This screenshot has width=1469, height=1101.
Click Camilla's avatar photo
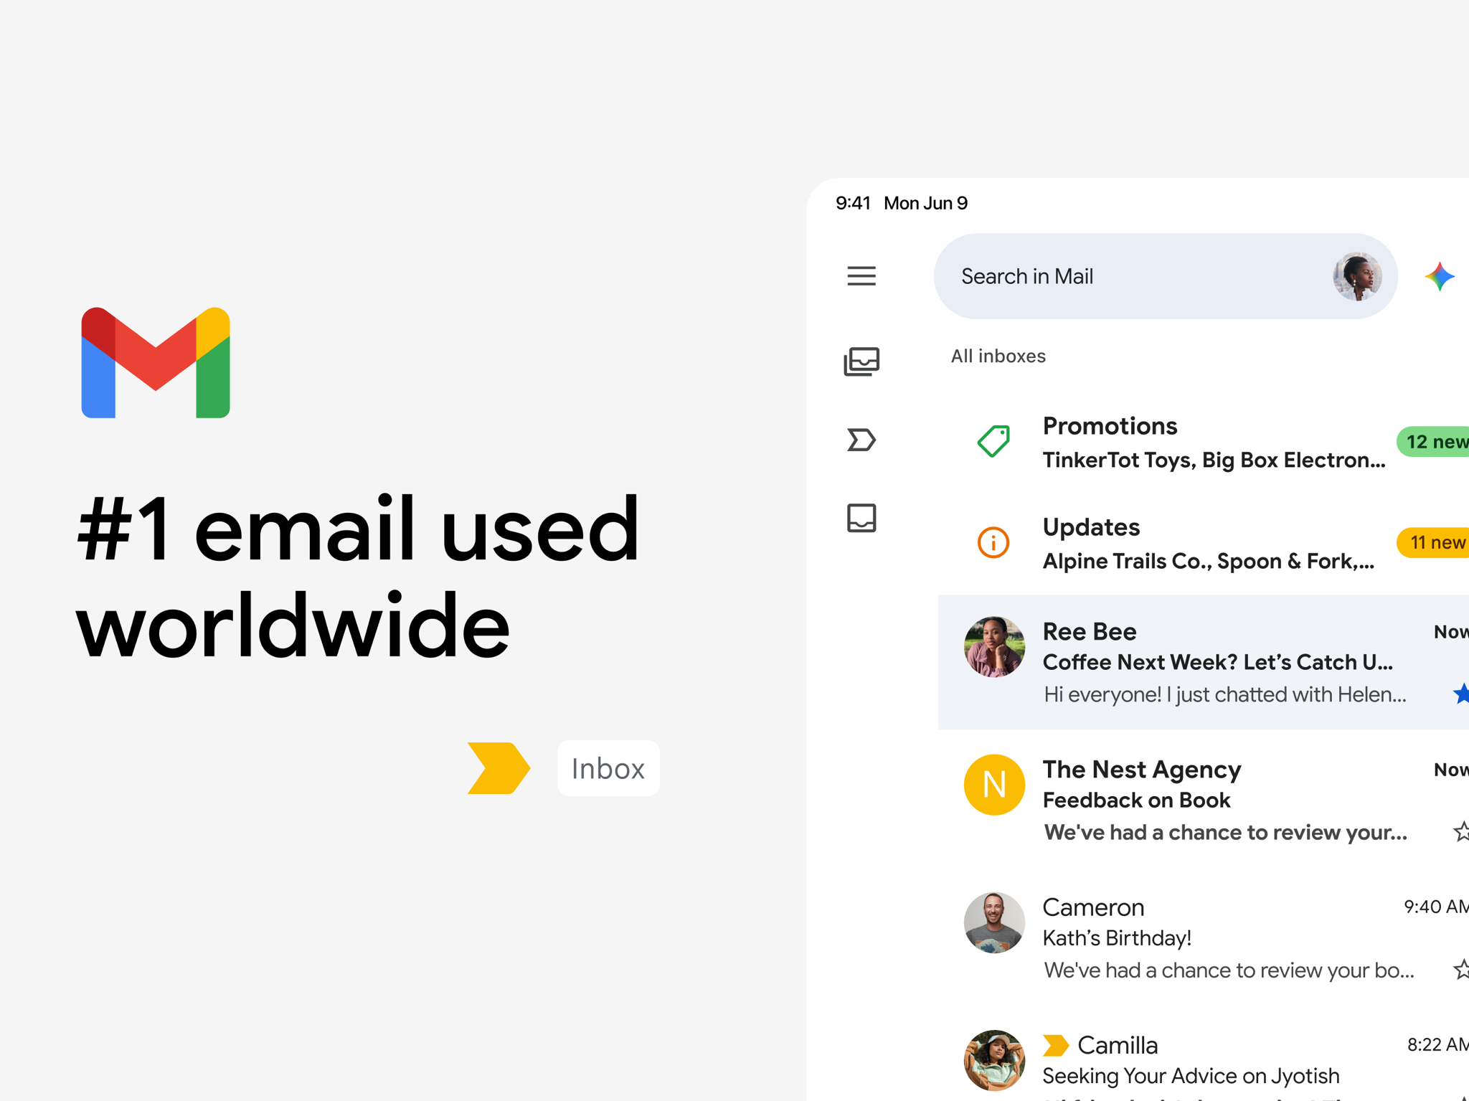993,1060
